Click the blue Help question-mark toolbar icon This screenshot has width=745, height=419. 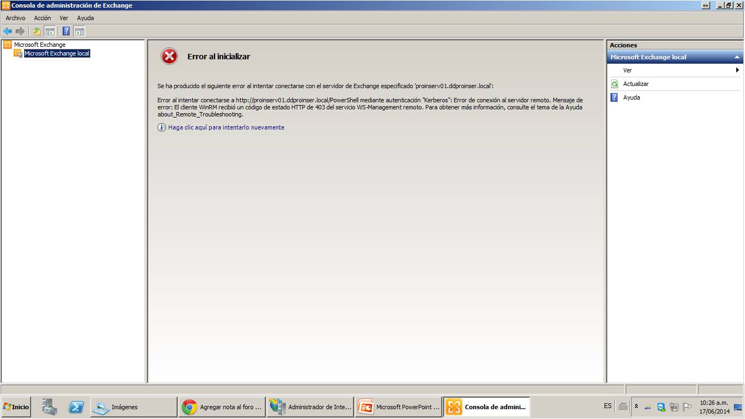(x=66, y=32)
